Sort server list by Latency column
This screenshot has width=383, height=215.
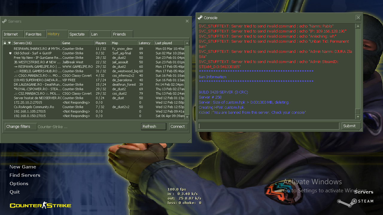pos(146,43)
